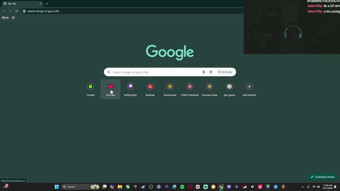Open AI Mode in the search box

(x=225, y=72)
